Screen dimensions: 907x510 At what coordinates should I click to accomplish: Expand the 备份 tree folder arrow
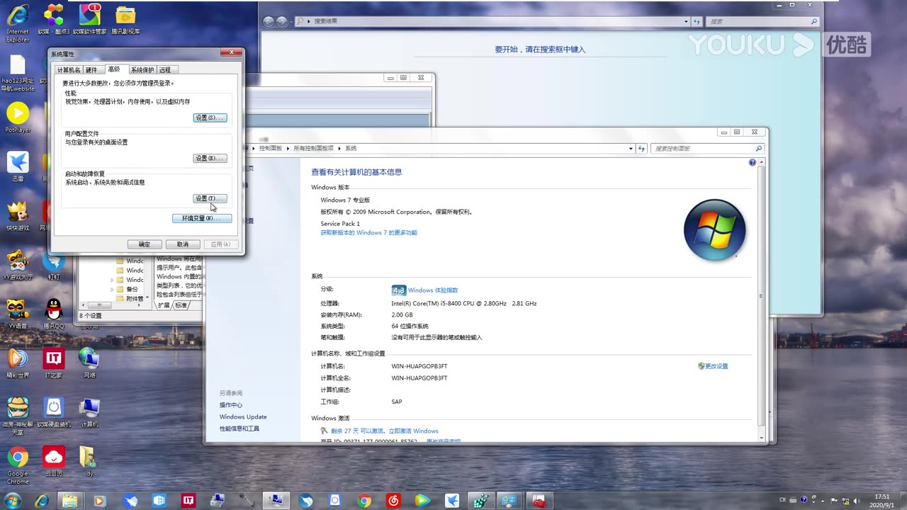[112, 290]
